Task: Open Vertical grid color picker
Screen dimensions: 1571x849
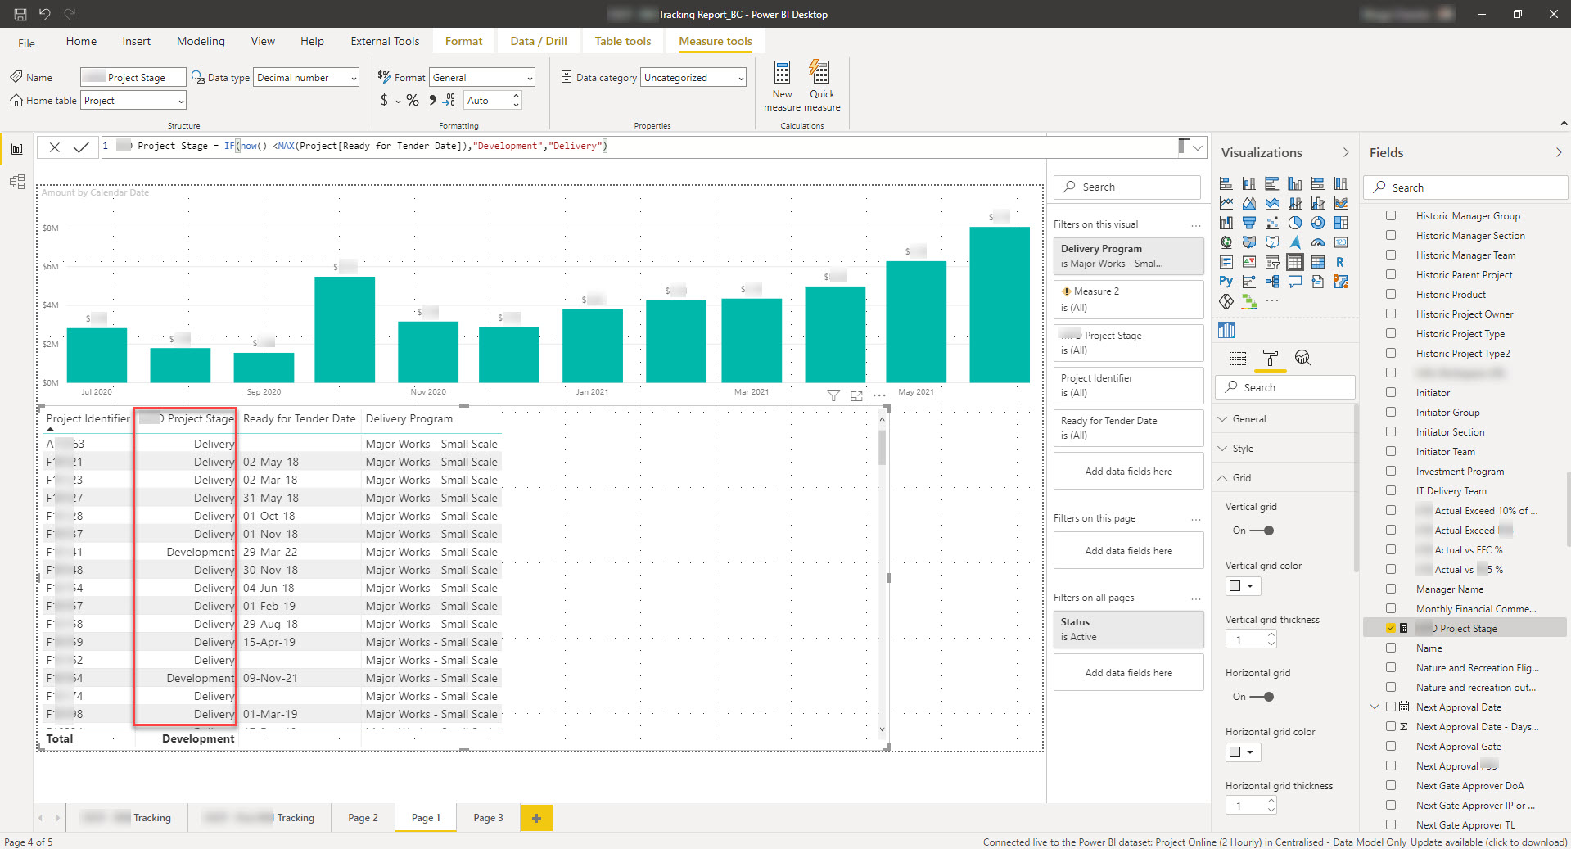Action: tap(1243, 586)
